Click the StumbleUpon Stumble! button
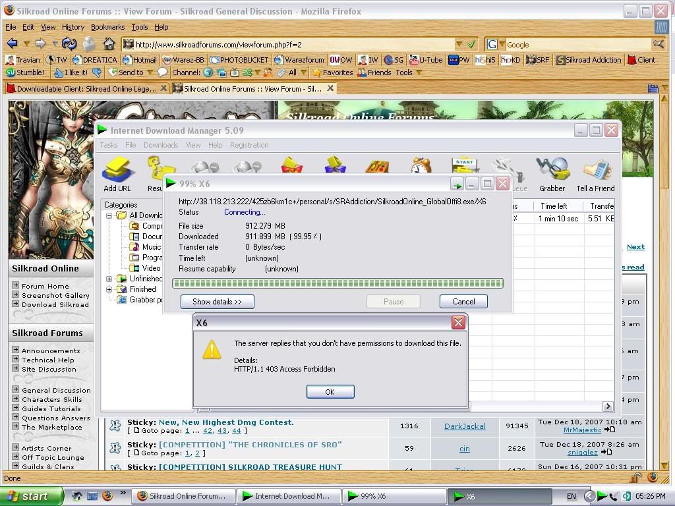Screen dimensions: 675x506 (x=25, y=72)
